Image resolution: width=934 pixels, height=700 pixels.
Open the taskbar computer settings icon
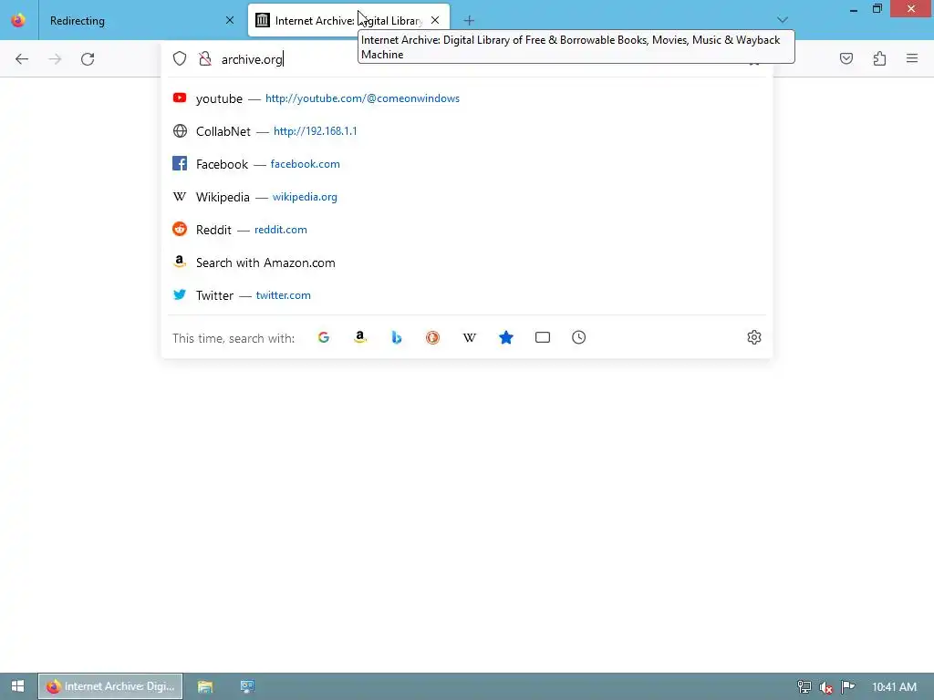(x=247, y=686)
